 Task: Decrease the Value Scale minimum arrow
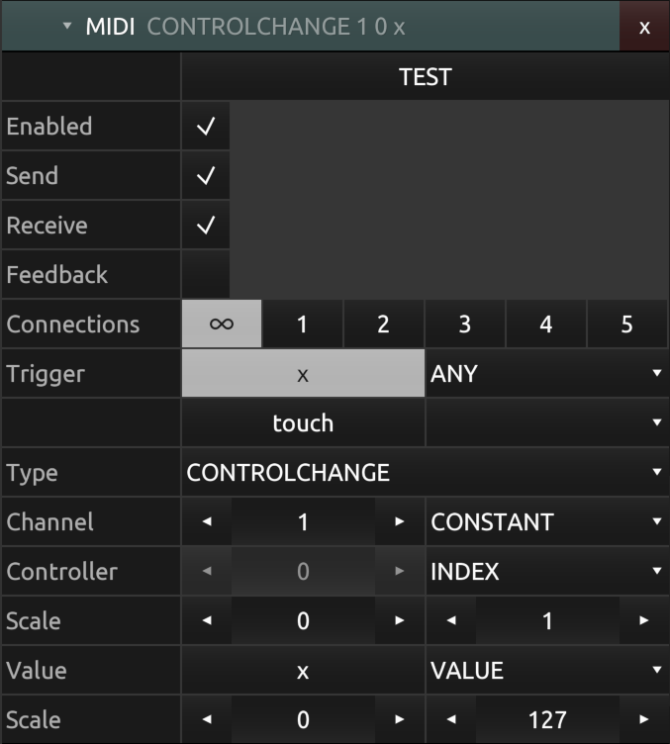pos(207,719)
